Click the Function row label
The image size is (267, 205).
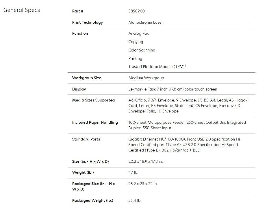click(x=80, y=34)
